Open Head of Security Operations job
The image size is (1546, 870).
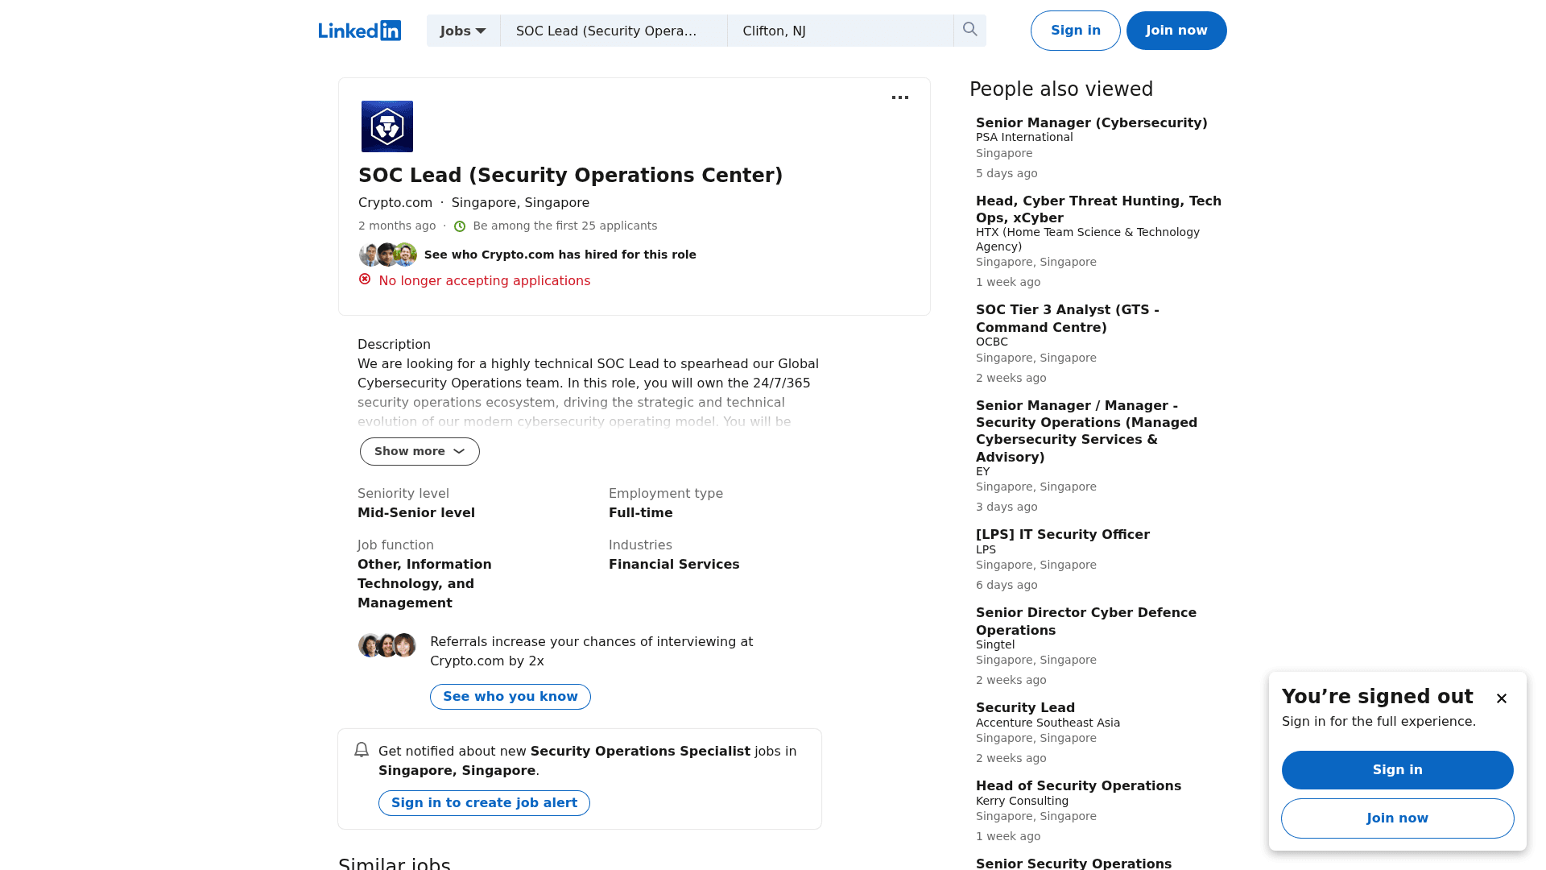[x=1078, y=785]
